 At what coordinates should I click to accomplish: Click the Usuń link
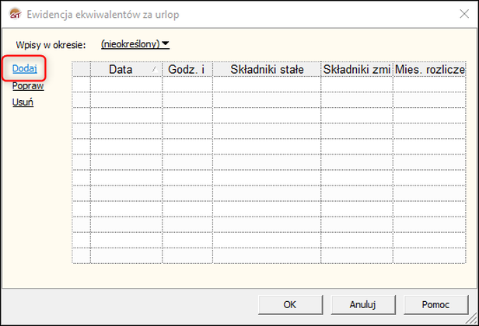click(x=23, y=103)
